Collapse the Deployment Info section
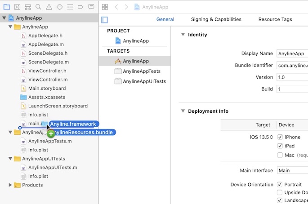The height and width of the screenshot is (204, 308). (183, 111)
